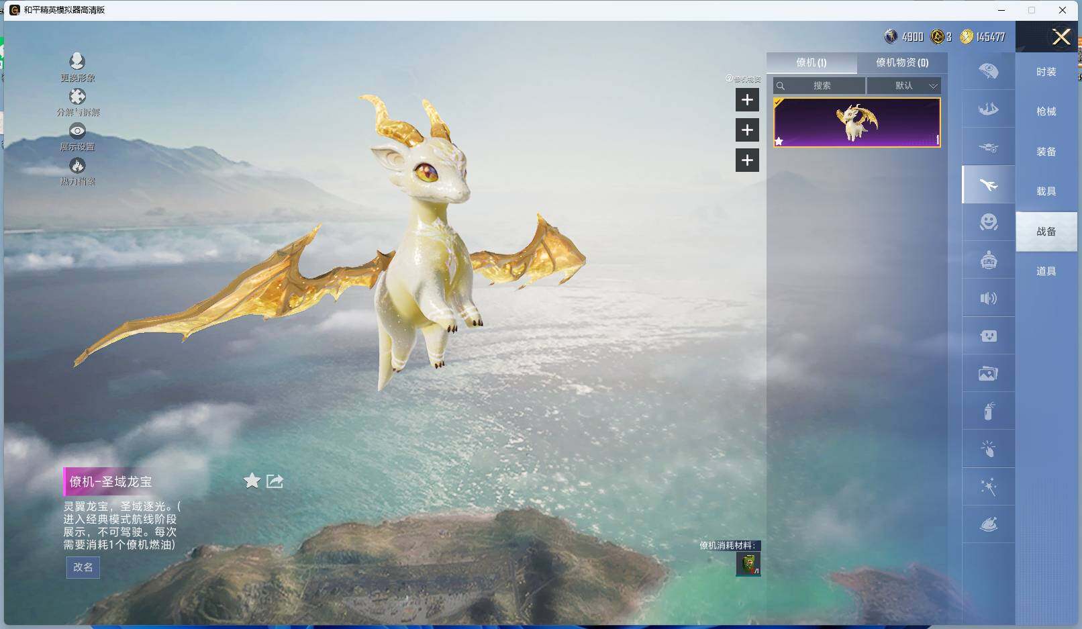Click the silver coin currency icon
The image size is (1082, 629).
coord(891,36)
